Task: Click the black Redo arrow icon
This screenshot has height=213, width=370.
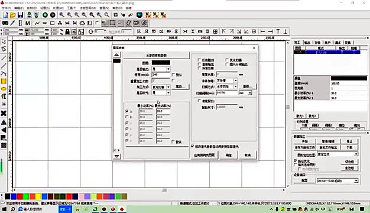Action: coord(53,15)
